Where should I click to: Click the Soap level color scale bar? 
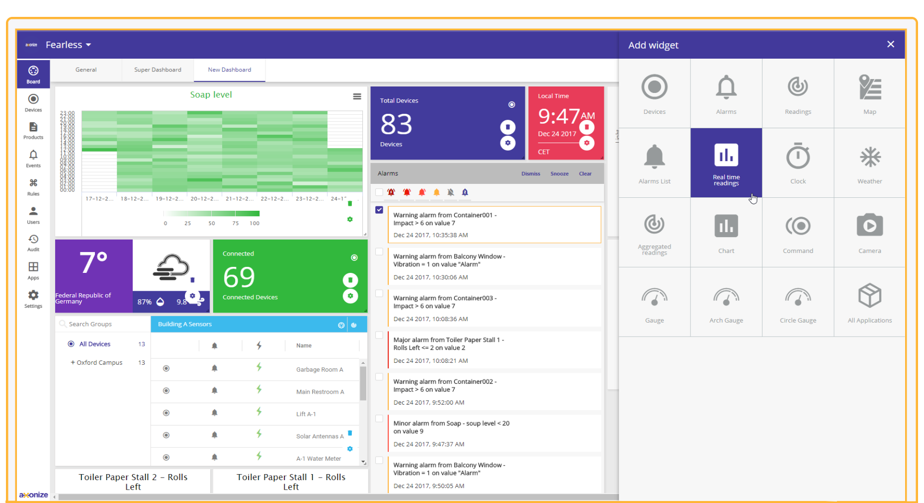212,214
